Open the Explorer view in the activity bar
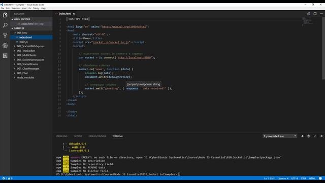 tap(5, 15)
